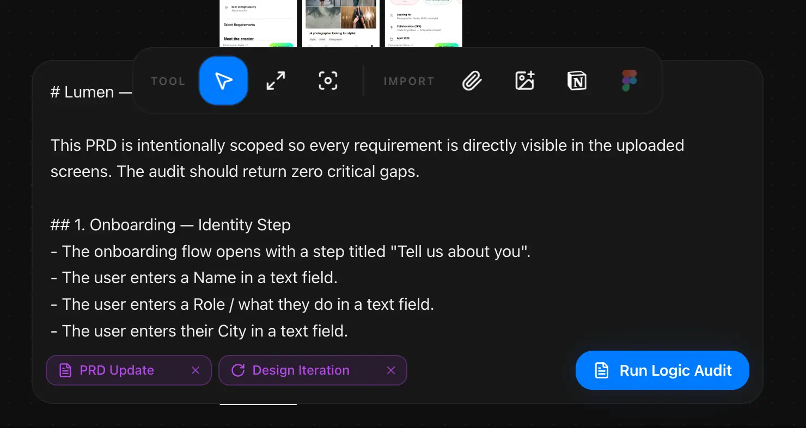Open the LA photographer screen thumbnail
Viewport: 806px width, 428px height.
(x=341, y=23)
